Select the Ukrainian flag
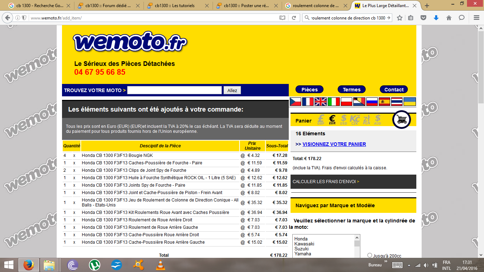 410,102
